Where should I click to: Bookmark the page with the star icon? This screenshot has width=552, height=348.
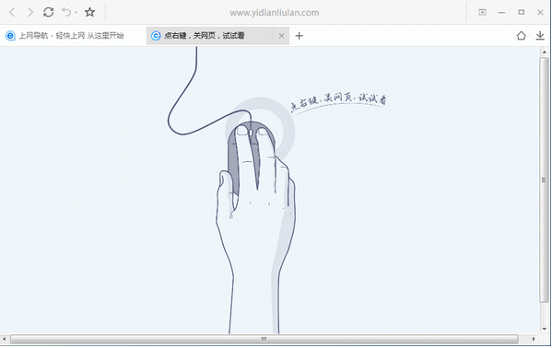pos(89,12)
